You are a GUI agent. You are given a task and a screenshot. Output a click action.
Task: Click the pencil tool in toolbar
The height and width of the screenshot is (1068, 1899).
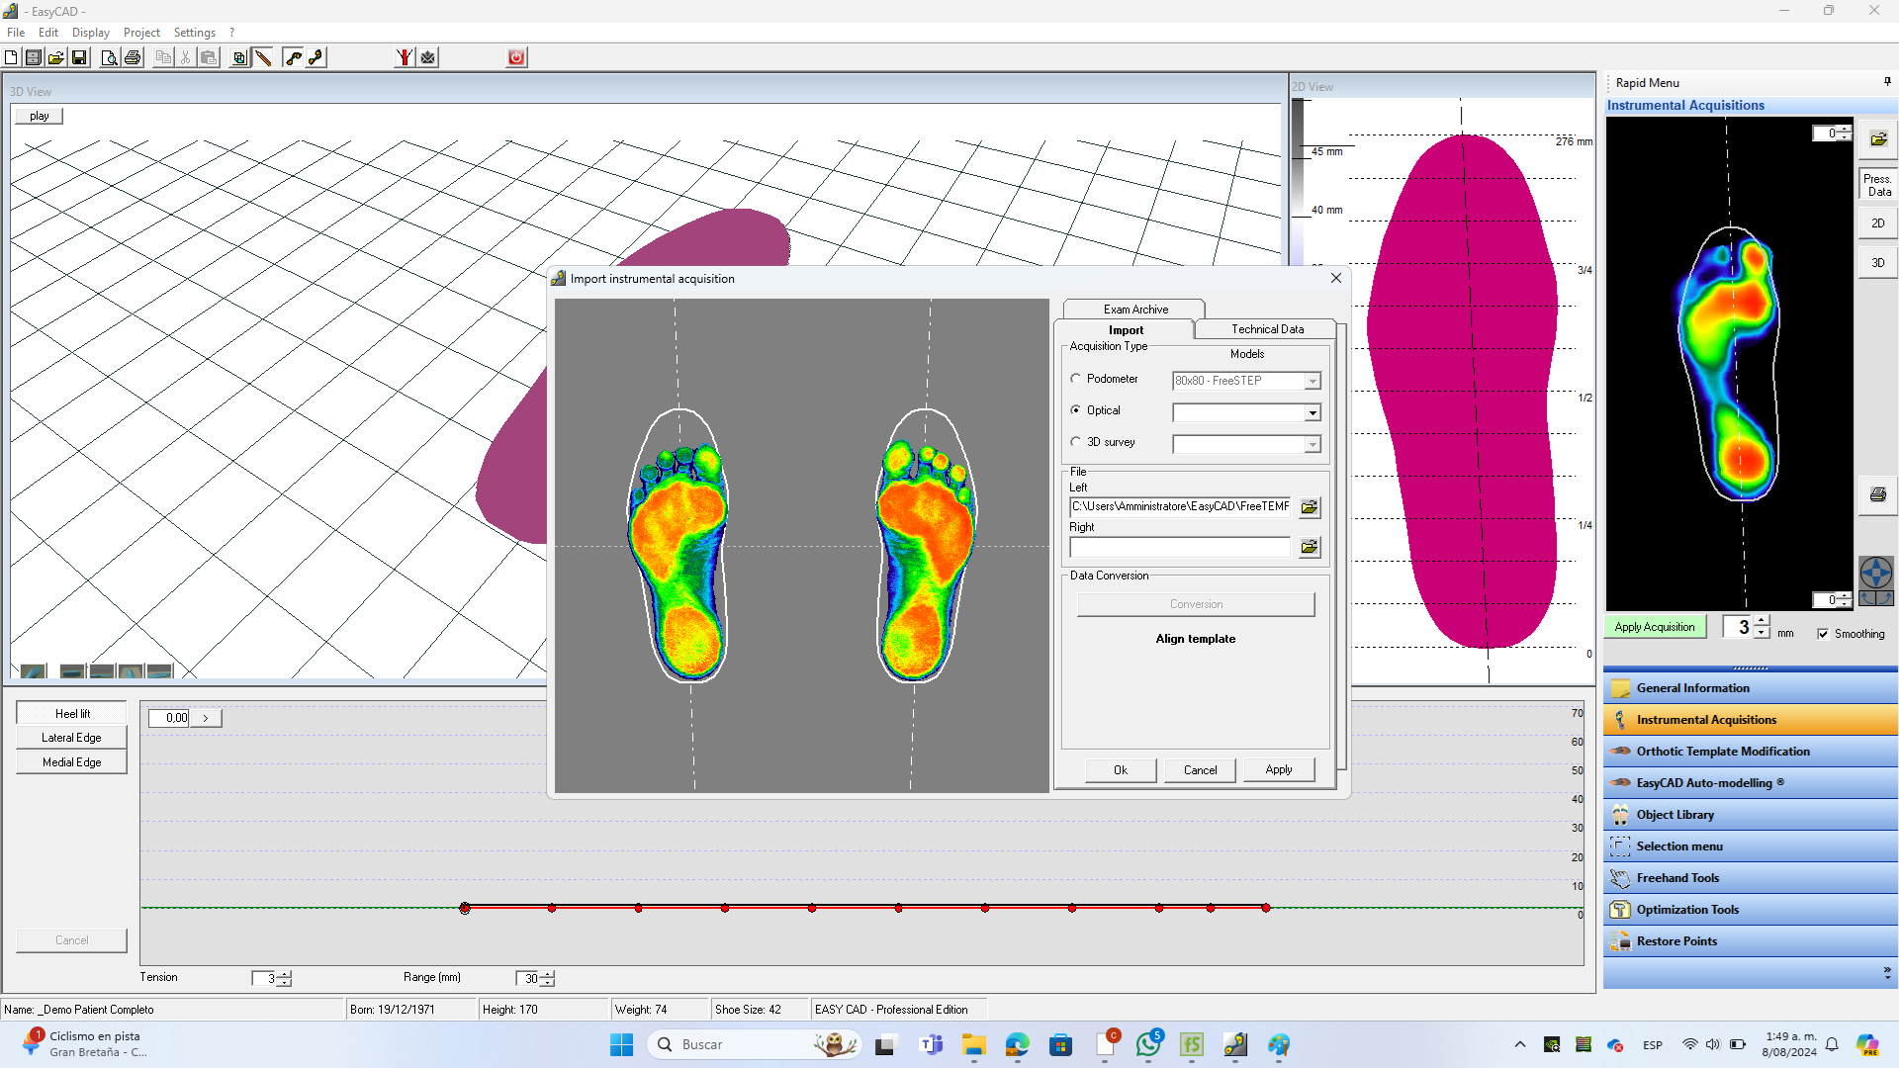pyautogui.click(x=263, y=57)
